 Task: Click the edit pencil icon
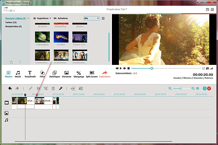(31, 88)
